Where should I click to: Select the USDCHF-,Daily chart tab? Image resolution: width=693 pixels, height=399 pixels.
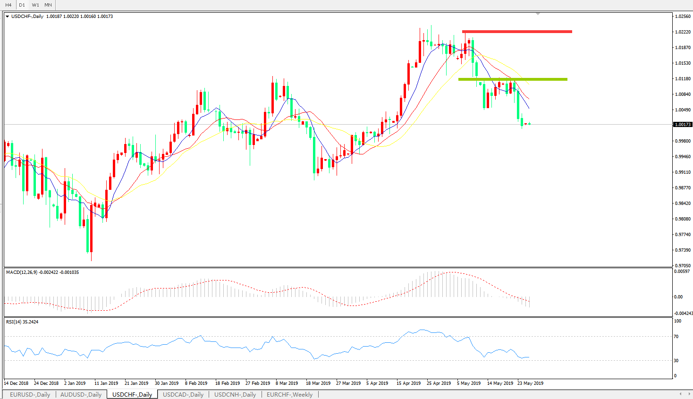pos(132,394)
